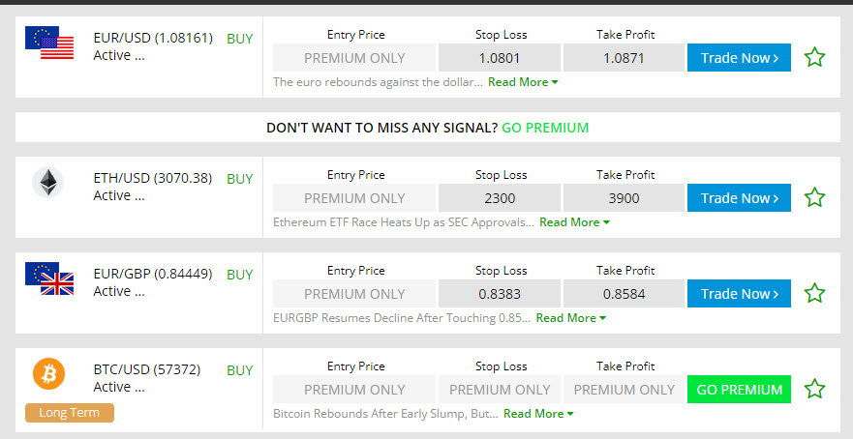The image size is (853, 439).
Task: Click the Bitcoin orange coin icon
Action: click(x=49, y=374)
